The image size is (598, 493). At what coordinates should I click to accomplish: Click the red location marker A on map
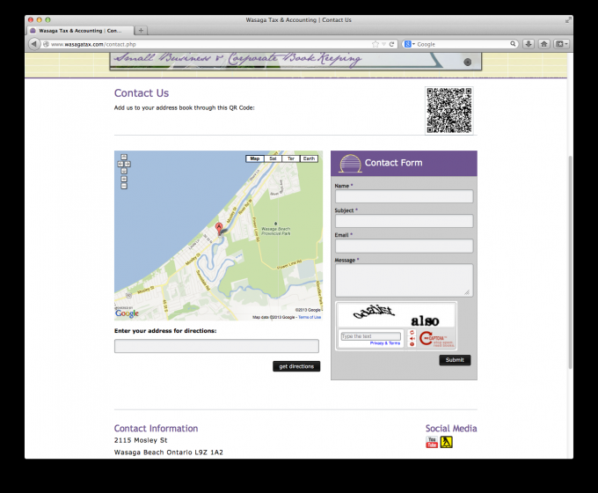[x=218, y=229]
